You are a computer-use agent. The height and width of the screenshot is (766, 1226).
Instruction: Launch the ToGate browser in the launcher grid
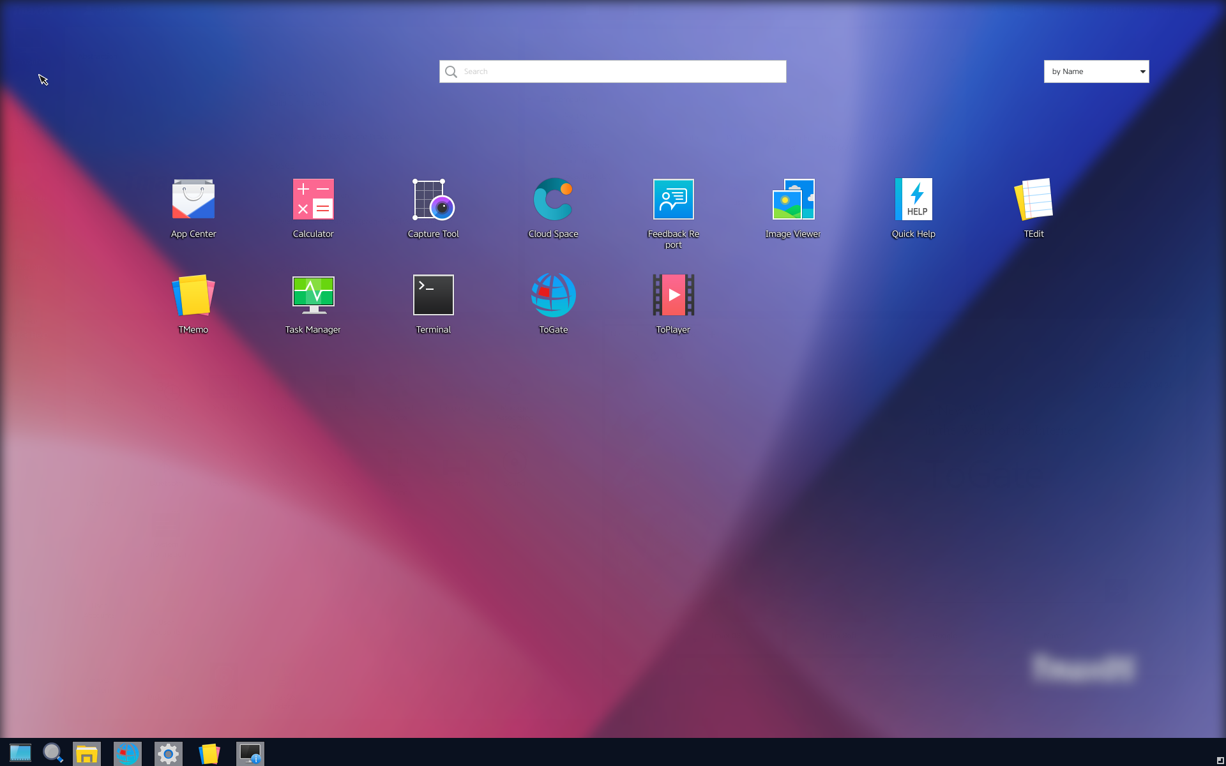click(x=554, y=295)
